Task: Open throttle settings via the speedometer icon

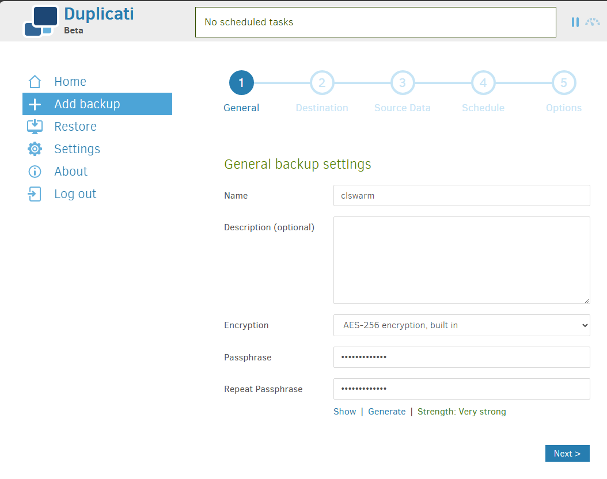Action: [593, 22]
